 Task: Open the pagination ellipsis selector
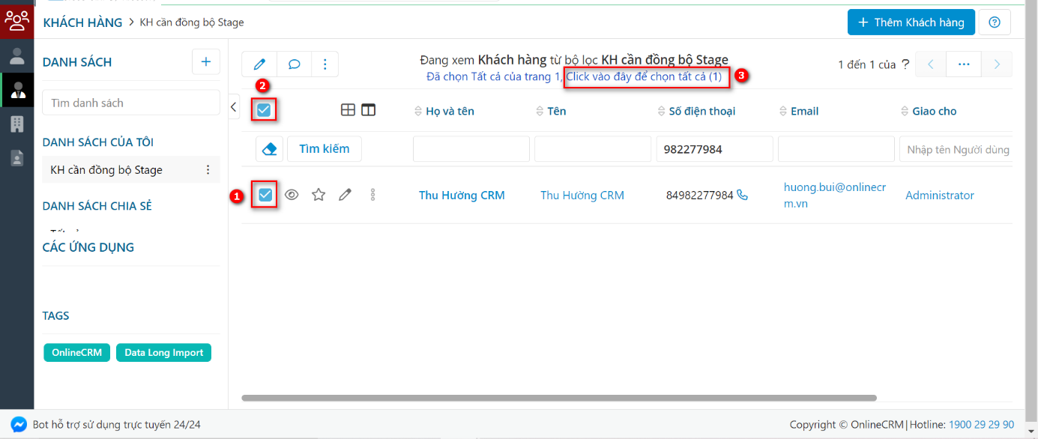click(963, 64)
